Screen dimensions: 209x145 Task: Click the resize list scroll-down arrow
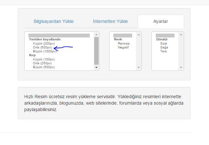click(96, 67)
